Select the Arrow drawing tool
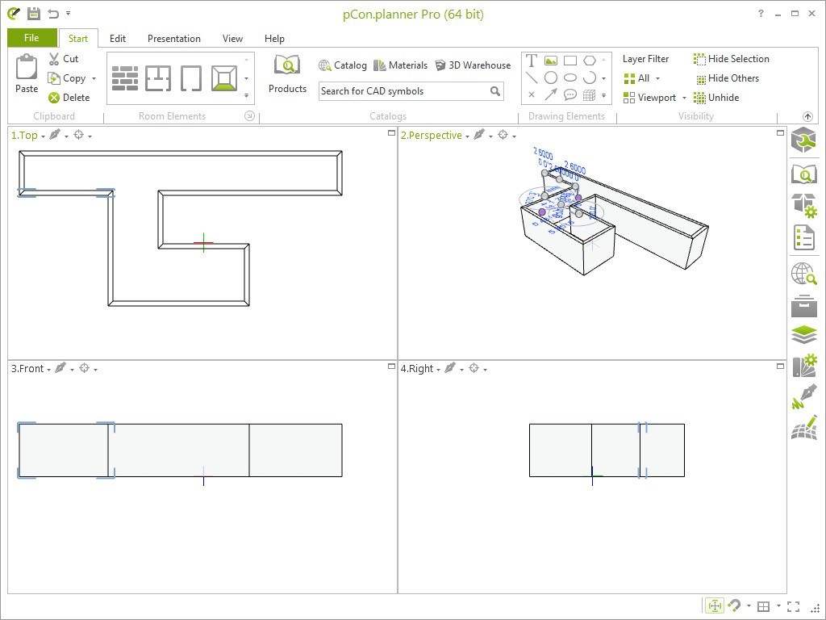The width and height of the screenshot is (826, 620). 551,95
